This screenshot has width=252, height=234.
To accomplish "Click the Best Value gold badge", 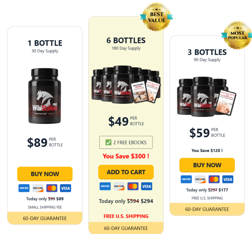I will point(157,17).
